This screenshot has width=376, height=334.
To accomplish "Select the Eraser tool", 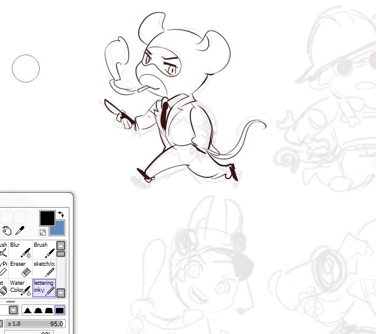I will coord(20,269).
